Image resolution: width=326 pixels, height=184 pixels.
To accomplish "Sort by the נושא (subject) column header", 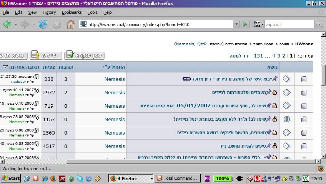I will tap(272, 67).
